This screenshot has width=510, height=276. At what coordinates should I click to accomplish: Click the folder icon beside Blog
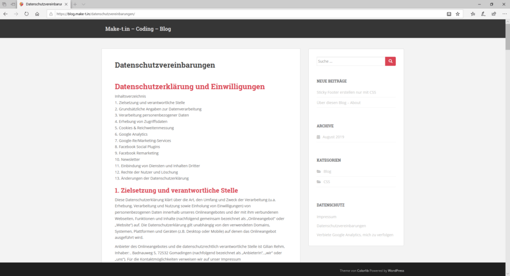319,172
